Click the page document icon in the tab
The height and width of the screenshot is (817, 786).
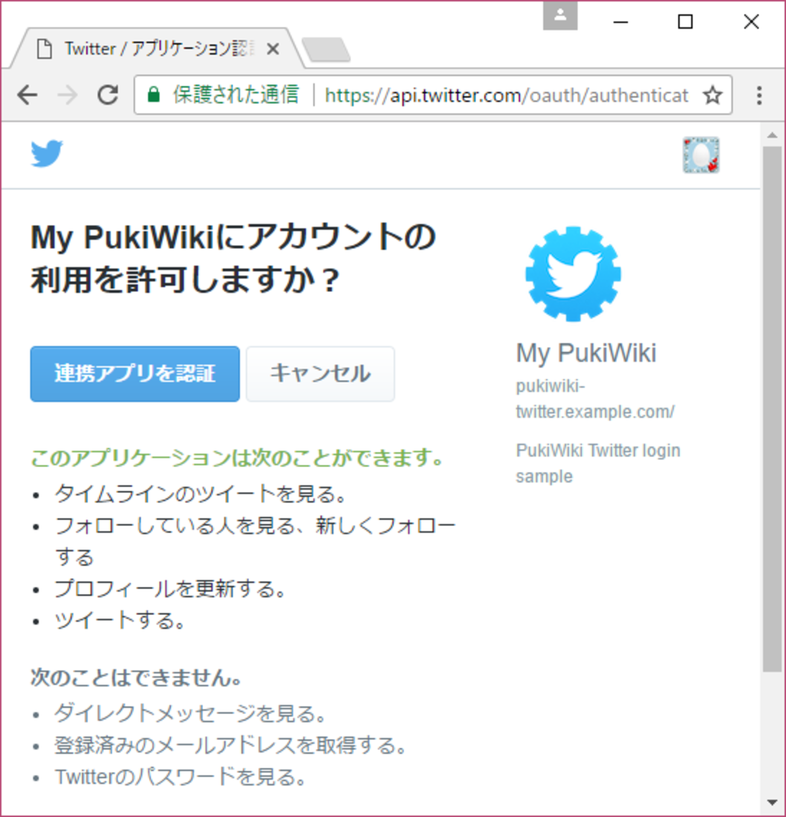pyautogui.click(x=46, y=48)
